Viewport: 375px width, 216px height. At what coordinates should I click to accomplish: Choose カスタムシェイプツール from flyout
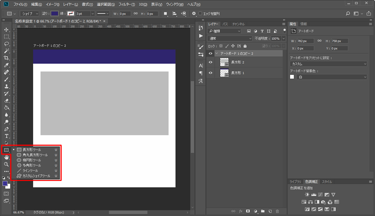36,176
